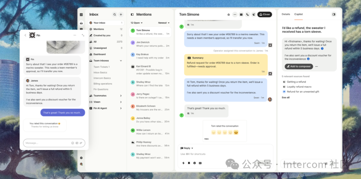Image resolution: width=361 pixels, height=179 pixels.
Task: Click the Add to composer button
Action: point(299,66)
